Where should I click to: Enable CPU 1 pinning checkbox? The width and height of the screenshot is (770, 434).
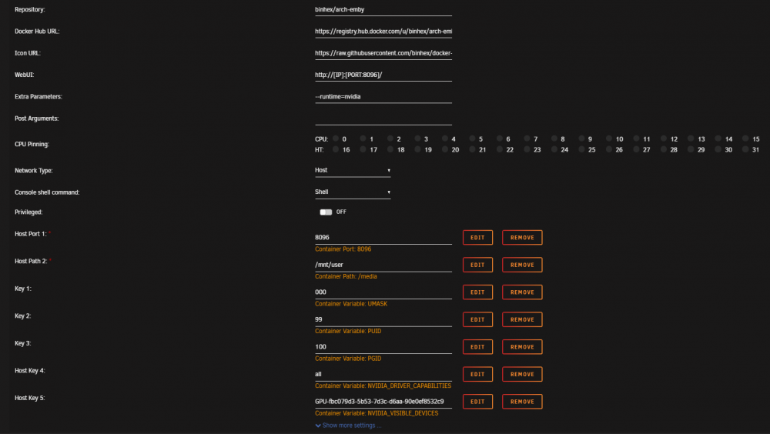pyautogui.click(x=363, y=139)
